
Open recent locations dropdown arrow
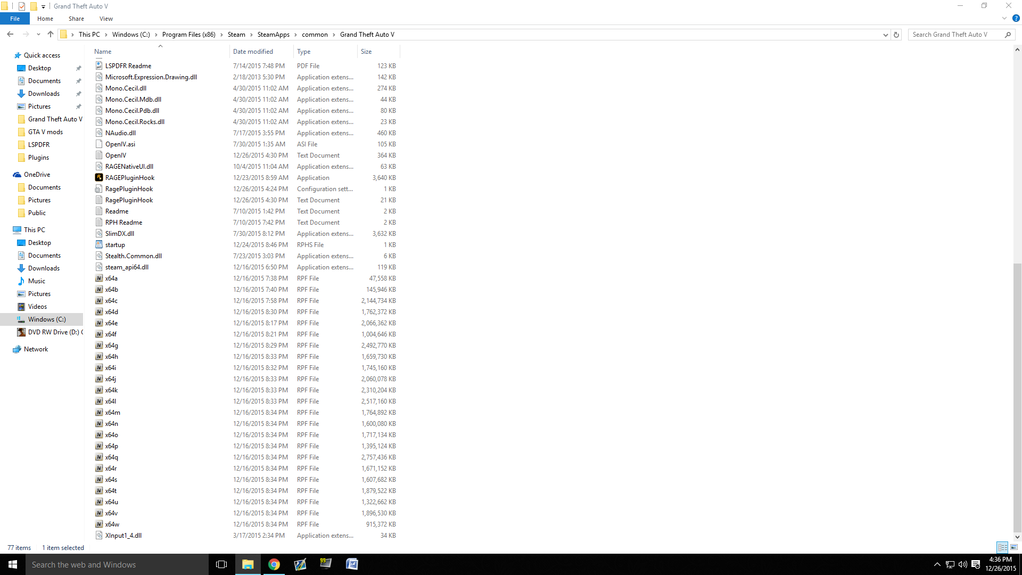coord(38,35)
